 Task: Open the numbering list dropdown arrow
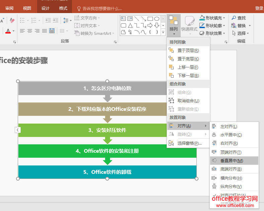(39, 20)
